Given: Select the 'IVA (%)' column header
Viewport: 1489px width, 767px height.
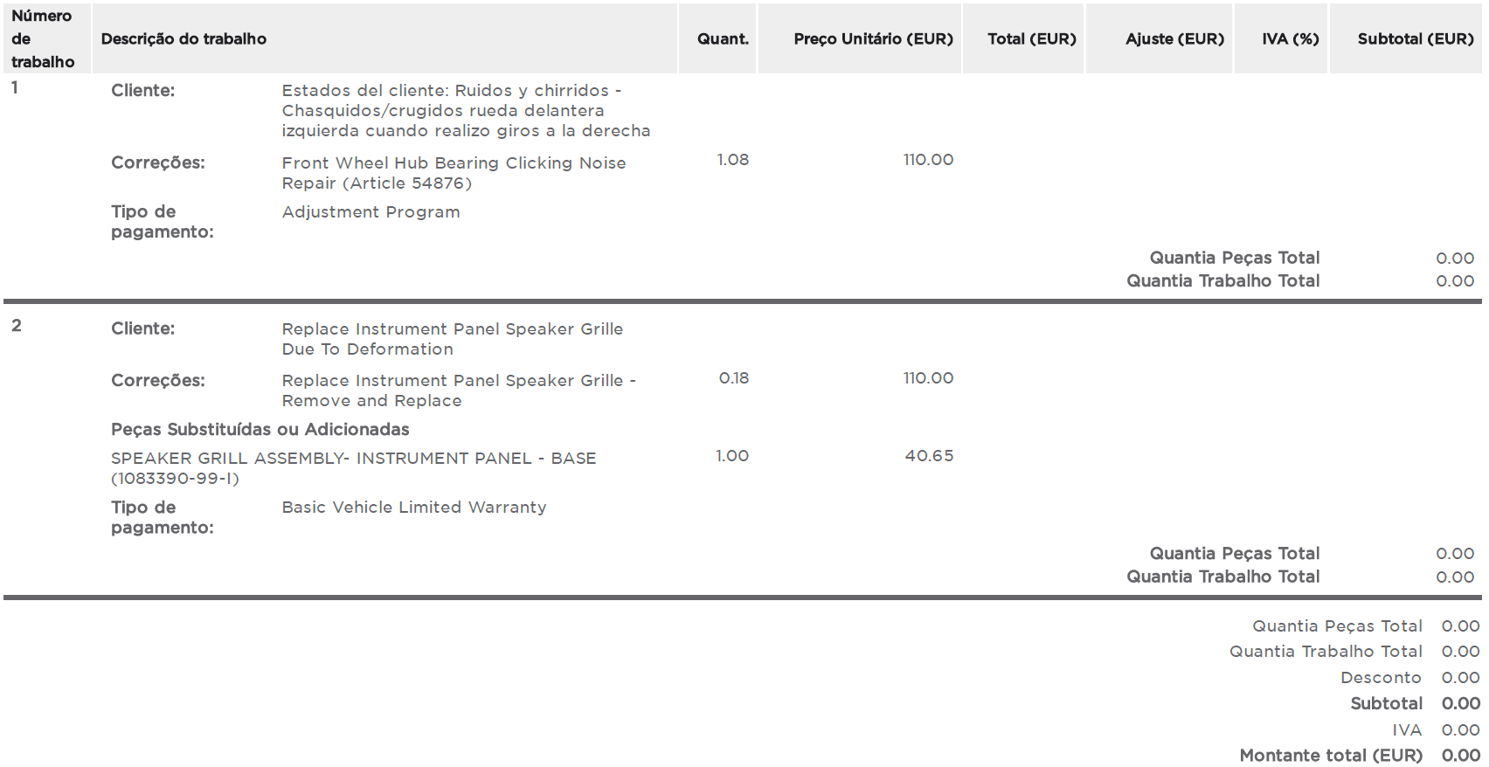Looking at the screenshot, I should (1290, 39).
